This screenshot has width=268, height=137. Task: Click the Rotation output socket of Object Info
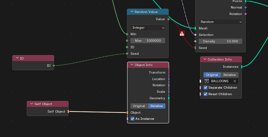169,85
